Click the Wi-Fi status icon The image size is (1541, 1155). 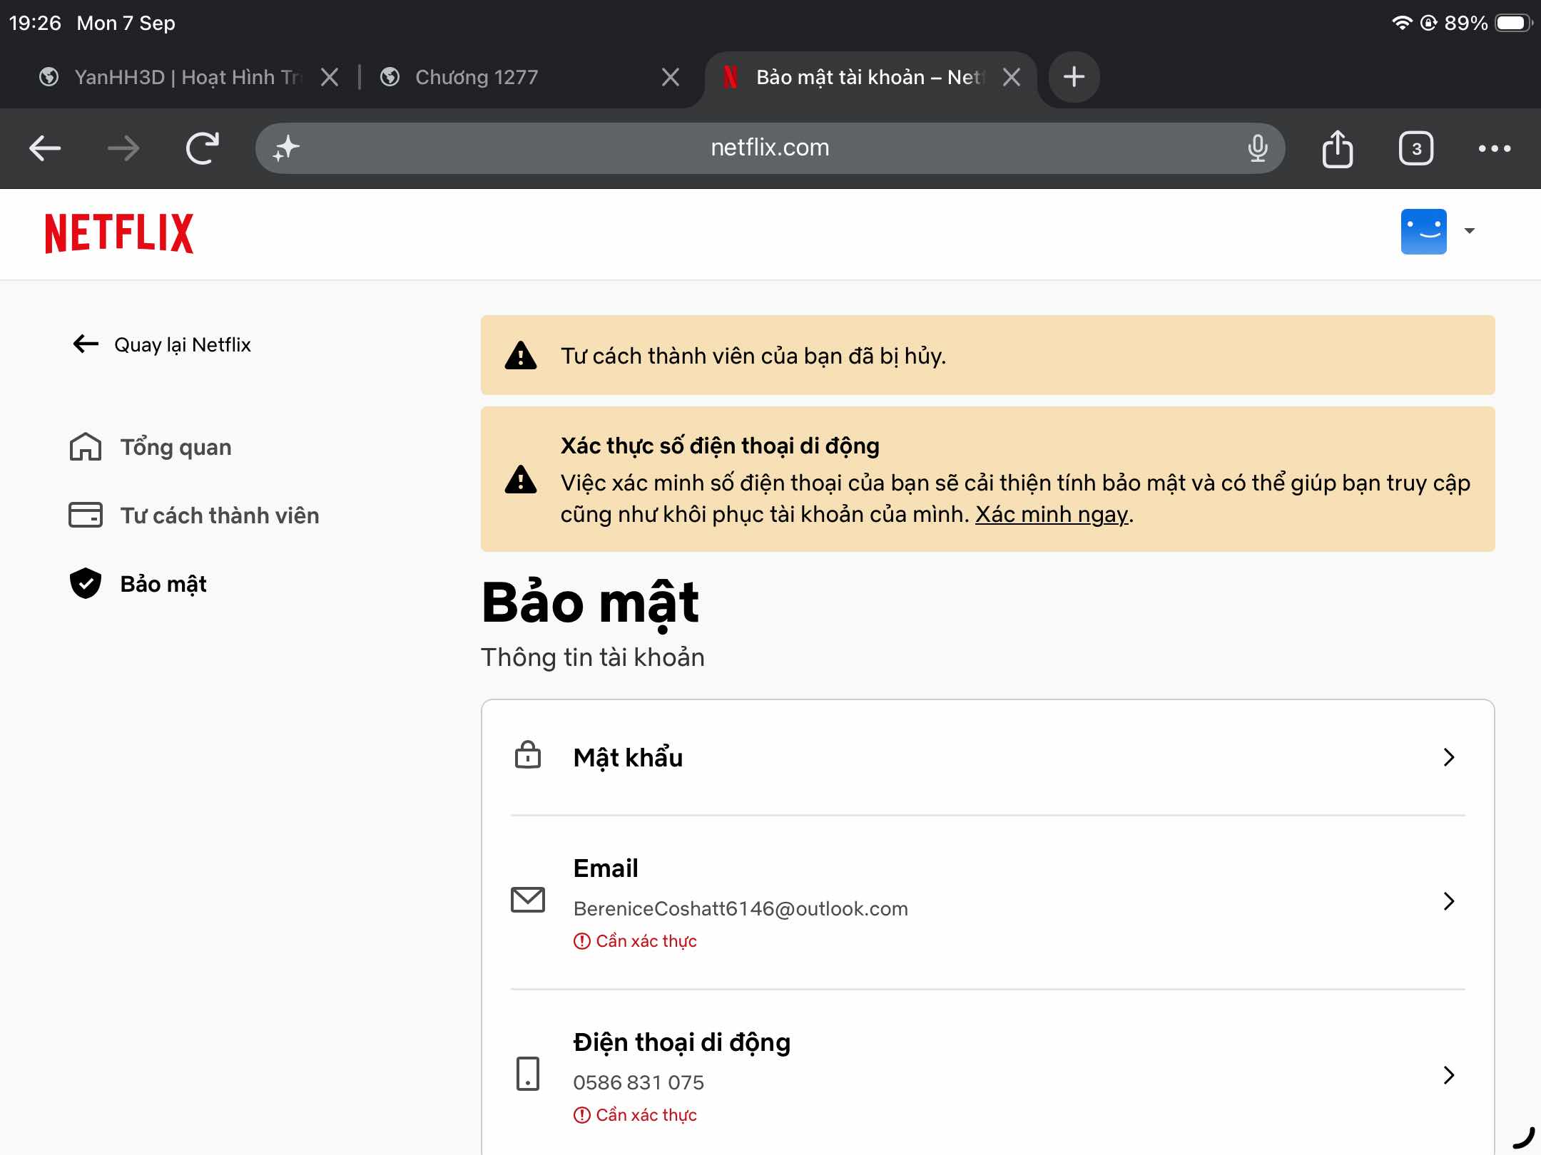(x=1402, y=23)
